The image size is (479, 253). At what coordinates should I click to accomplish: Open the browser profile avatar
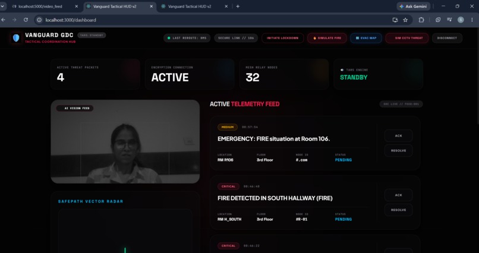coord(461,20)
